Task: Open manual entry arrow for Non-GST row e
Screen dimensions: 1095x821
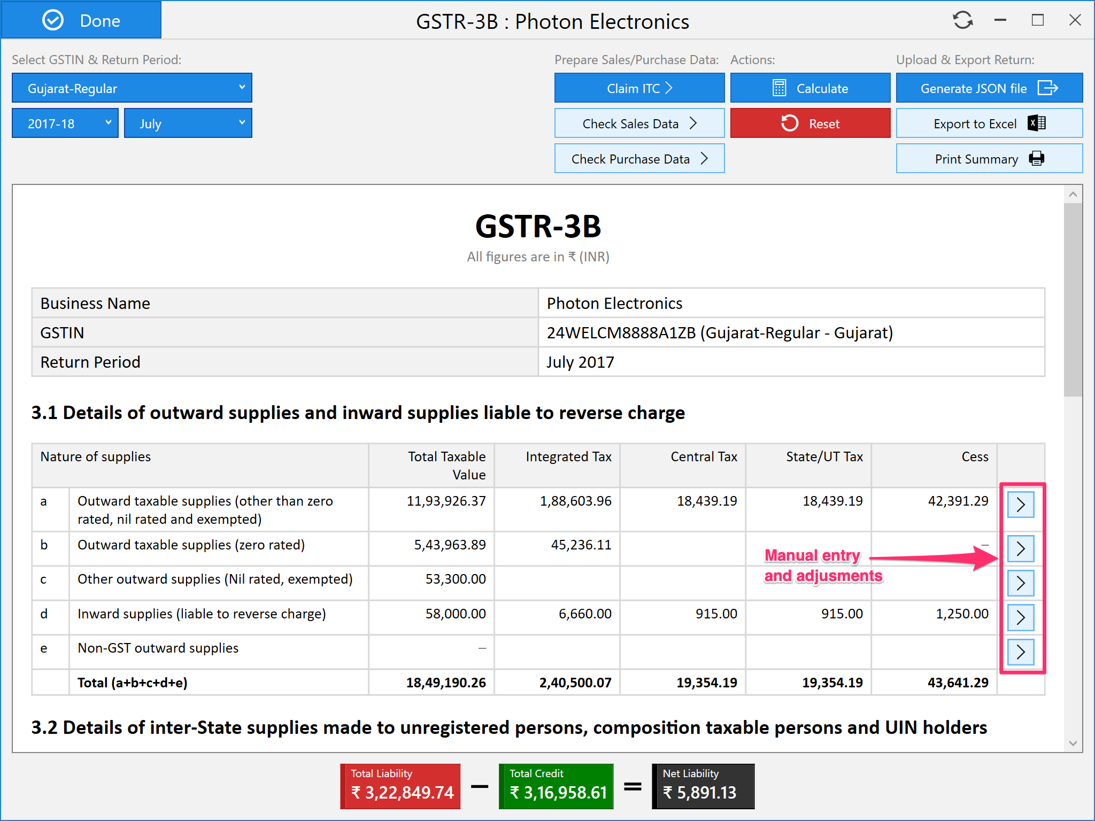Action: 1021,652
